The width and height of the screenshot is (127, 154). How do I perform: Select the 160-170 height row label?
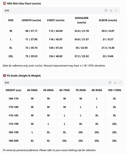tap(13, 99)
